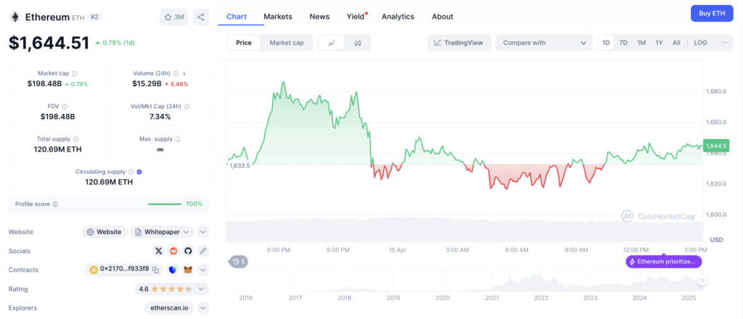Open the X (Twitter) social link
743x319 pixels.
pyautogui.click(x=159, y=251)
